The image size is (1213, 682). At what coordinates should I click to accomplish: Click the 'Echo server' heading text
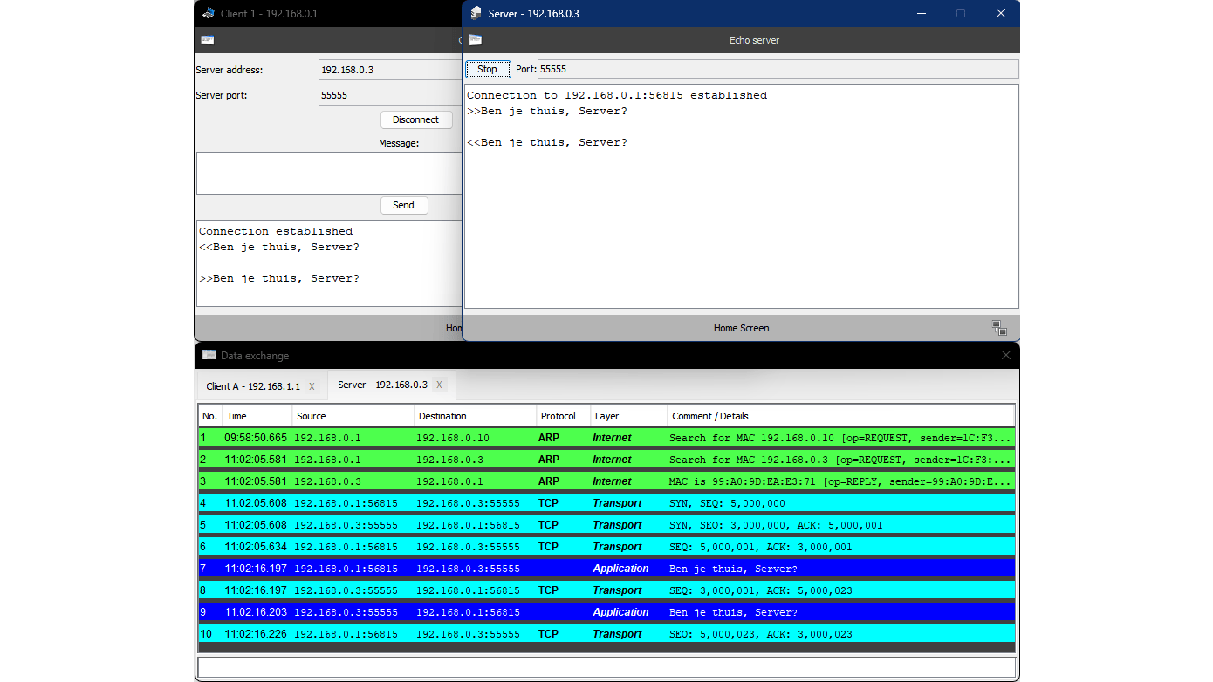coord(754,40)
